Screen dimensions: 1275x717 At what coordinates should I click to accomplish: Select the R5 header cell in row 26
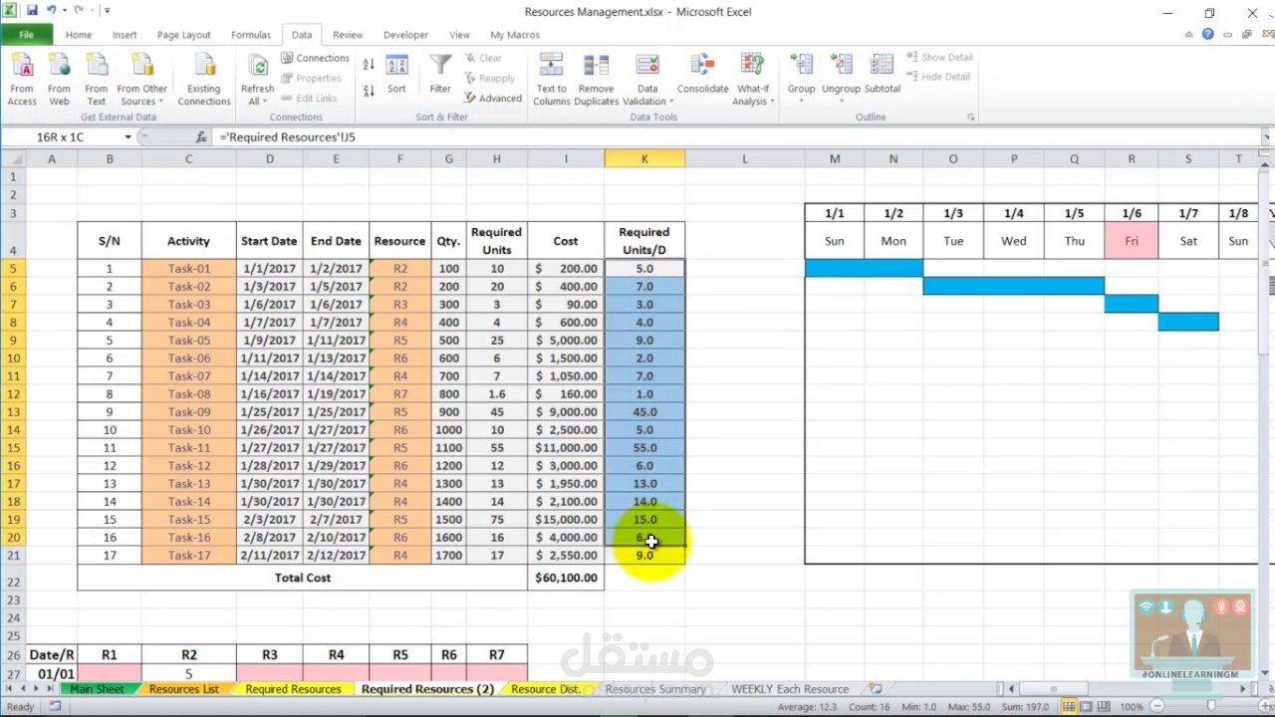click(x=400, y=655)
